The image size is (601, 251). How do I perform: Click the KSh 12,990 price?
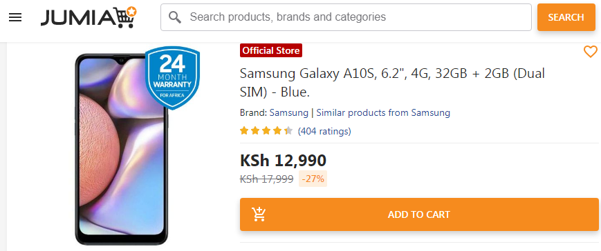(284, 161)
